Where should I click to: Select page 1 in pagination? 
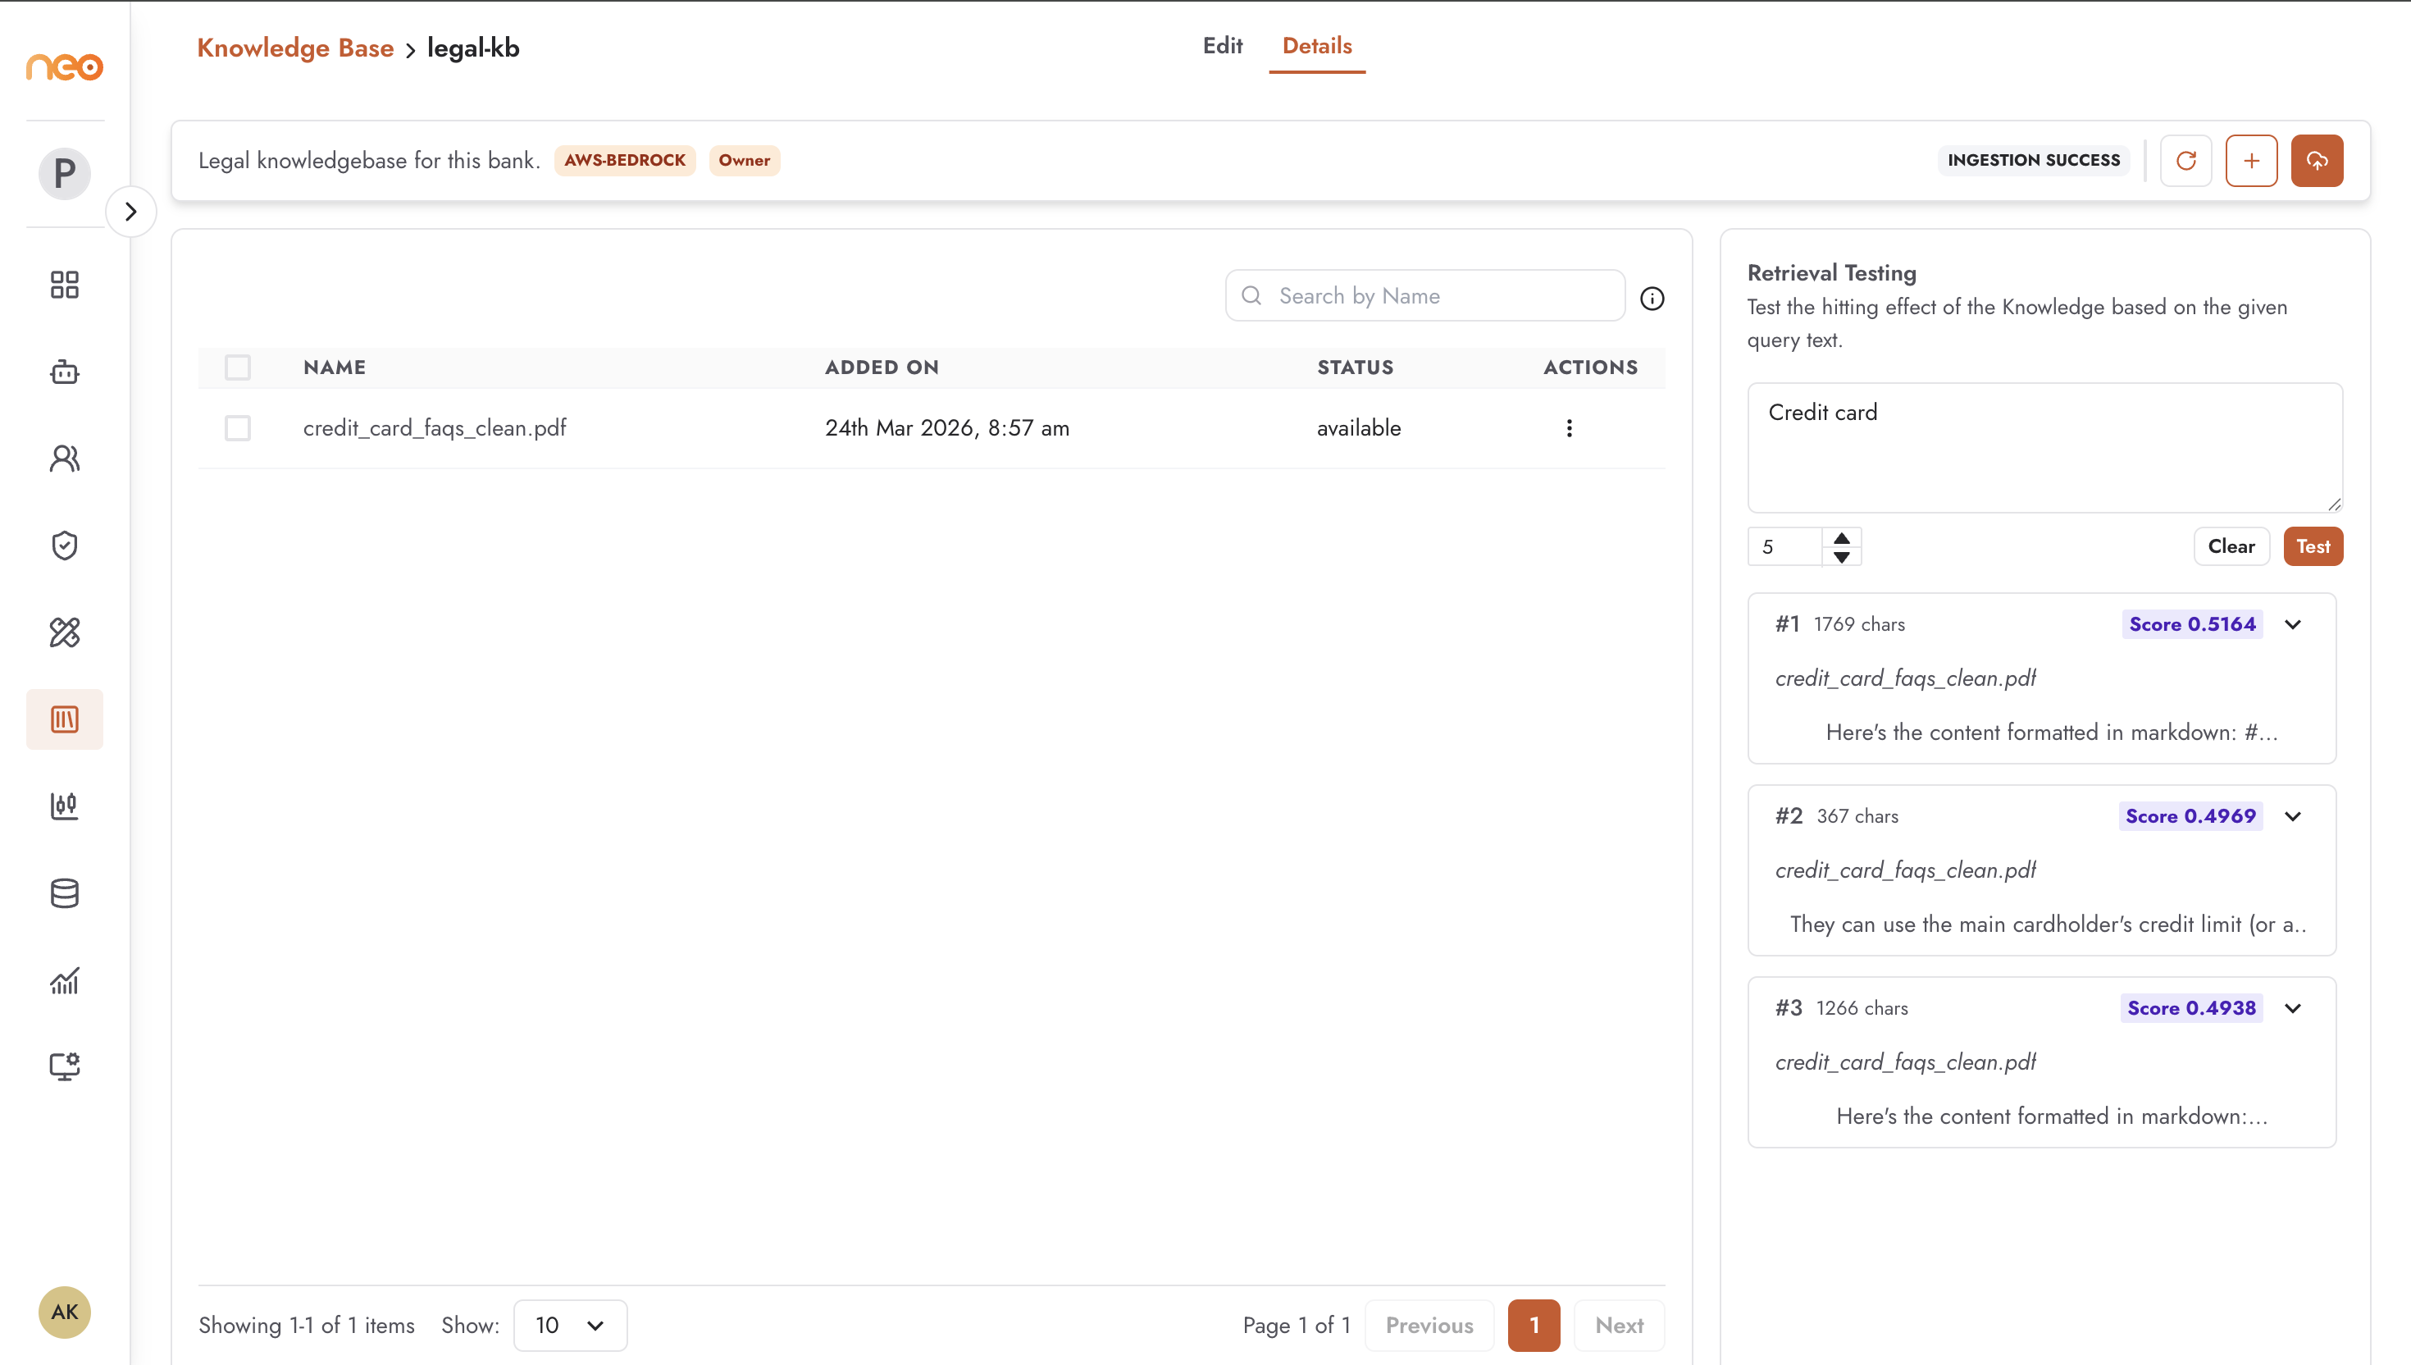(1535, 1326)
